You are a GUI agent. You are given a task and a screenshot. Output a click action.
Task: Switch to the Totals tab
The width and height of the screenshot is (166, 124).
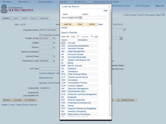pos(25,18)
